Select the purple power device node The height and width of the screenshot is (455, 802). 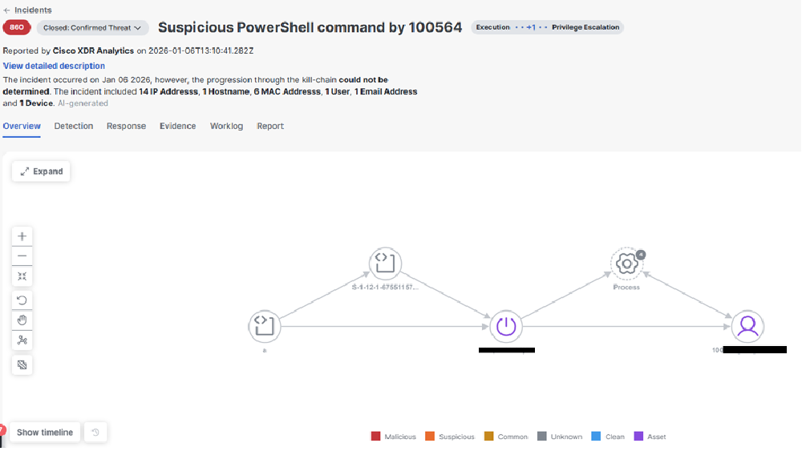tap(506, 326)
